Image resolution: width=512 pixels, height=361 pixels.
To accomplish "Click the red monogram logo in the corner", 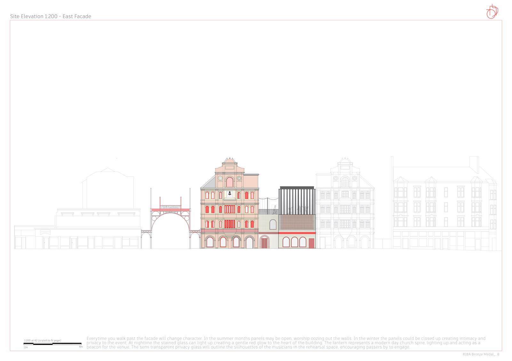I will click(x=492, y=11).
